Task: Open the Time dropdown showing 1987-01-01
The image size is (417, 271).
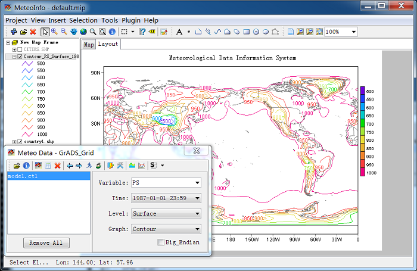Action: [x=197, y=198]
